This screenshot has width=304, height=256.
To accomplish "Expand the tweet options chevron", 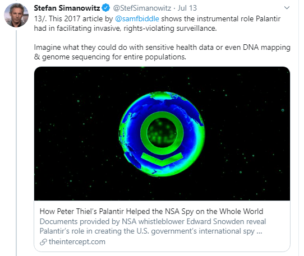I will pyautogui.click(x=287, y=8).
